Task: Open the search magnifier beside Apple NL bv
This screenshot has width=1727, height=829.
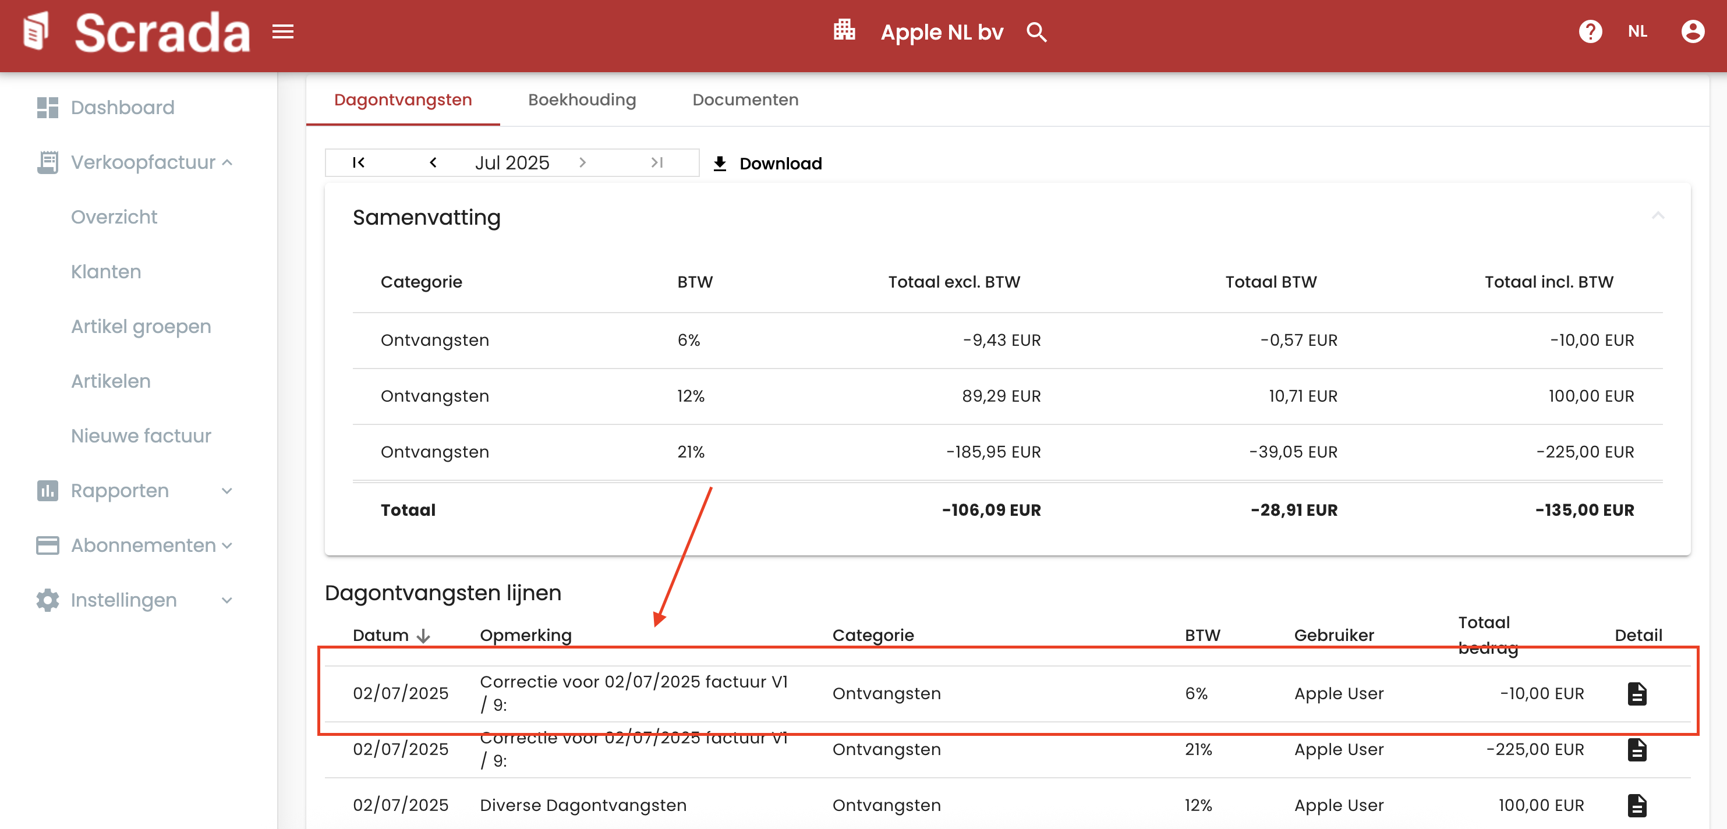Action: tap(1036, 31)
